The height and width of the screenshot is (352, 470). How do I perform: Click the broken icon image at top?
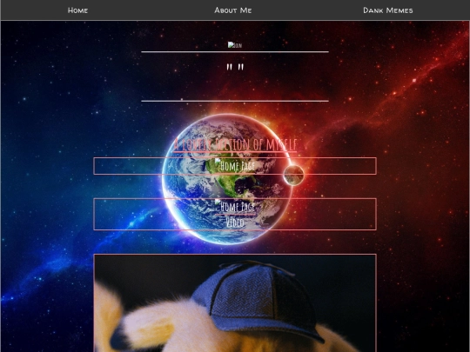pos(235,45)
